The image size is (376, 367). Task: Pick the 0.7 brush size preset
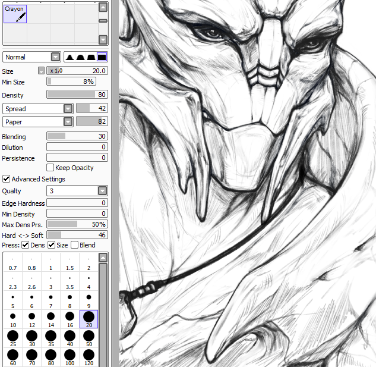click(13, 265)
